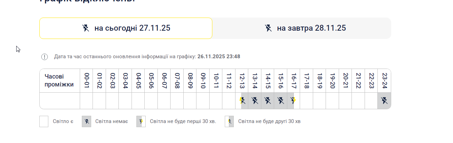
Task: Click the info icon beside the update date
Action: tap(45, 57)
